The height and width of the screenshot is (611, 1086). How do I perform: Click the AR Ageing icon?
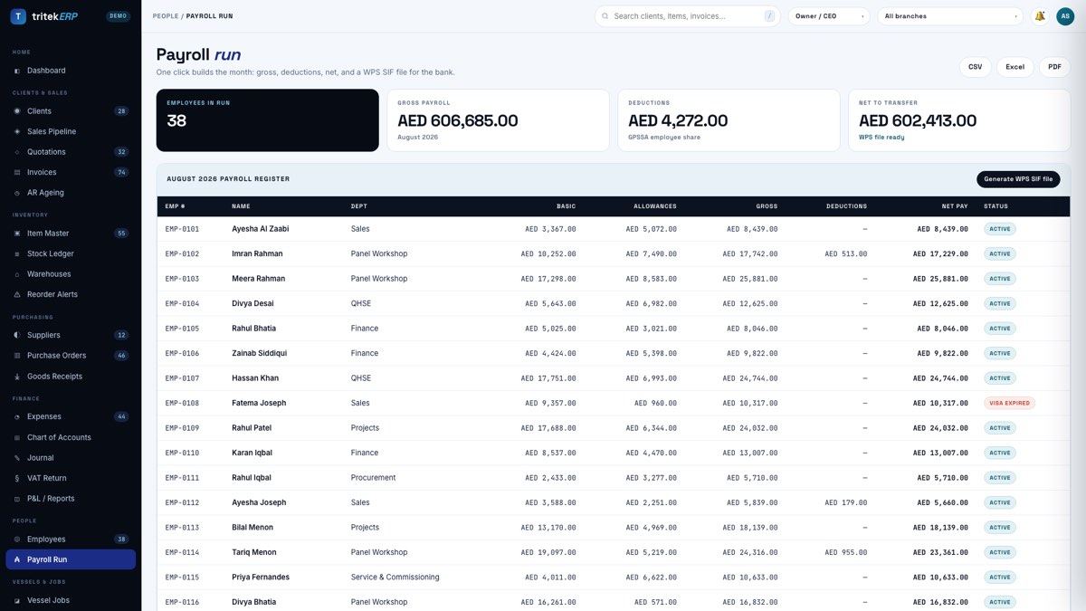[17, 193]
